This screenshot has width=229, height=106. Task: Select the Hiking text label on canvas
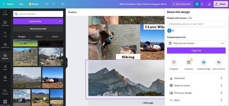(128, 57)
